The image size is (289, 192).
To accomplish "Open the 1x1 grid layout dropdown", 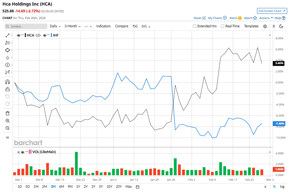I will tap(146, 26).
